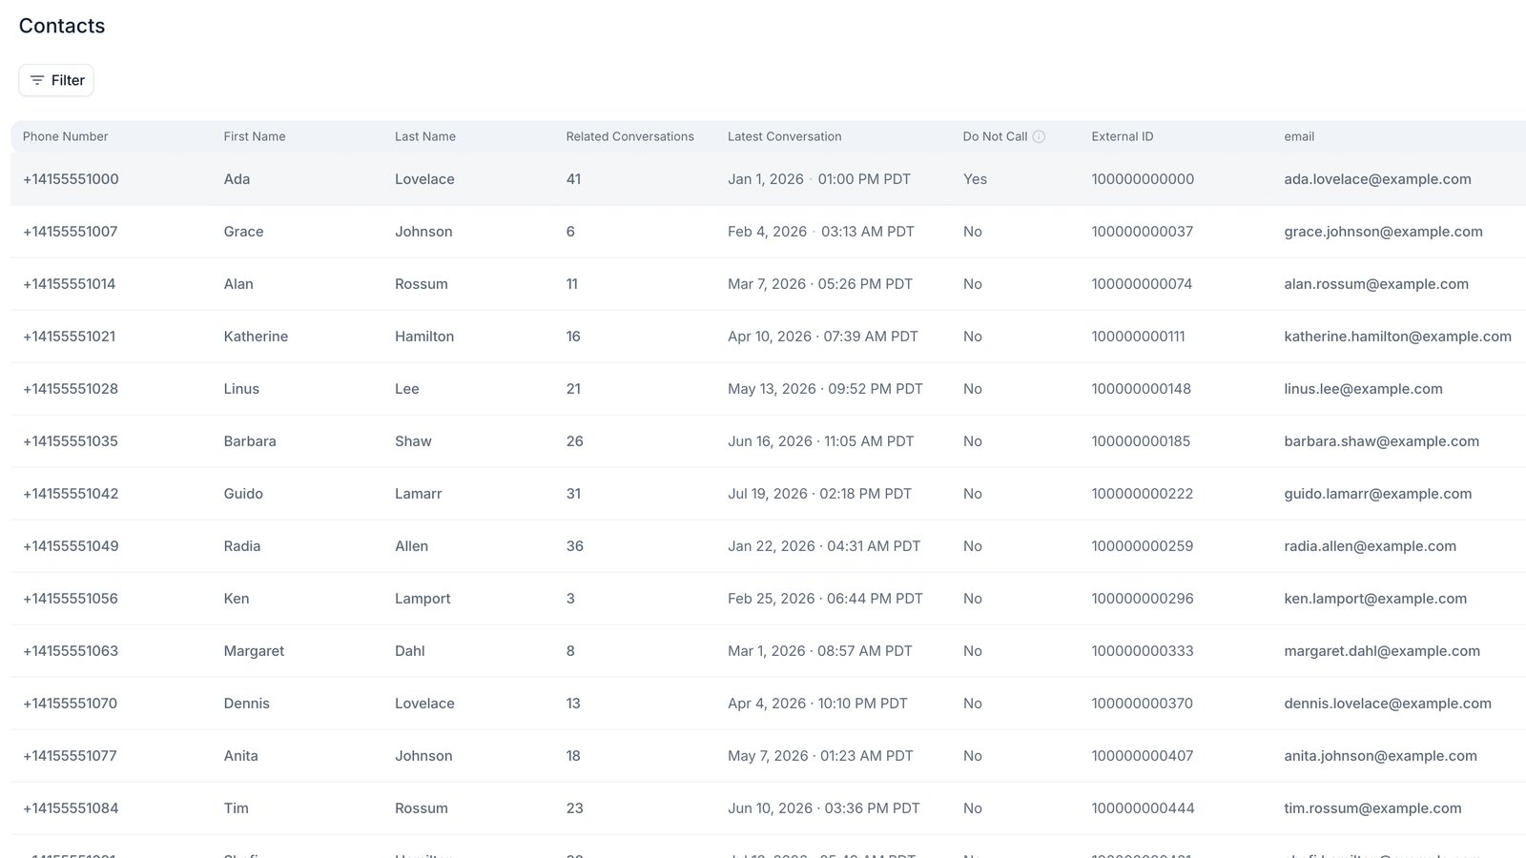Click ken.lamport@example.com email cell
Image resolution: width=1526 pixels, height=858 pixels.
tap(1375, 599)
